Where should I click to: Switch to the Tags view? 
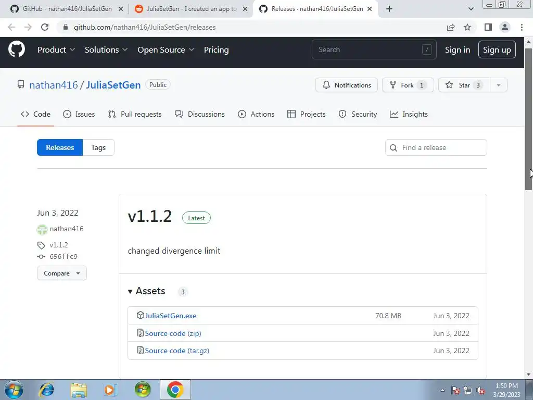[x=98, y=147]
